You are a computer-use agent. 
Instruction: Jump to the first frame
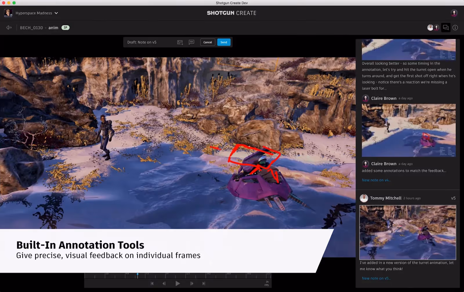point(152,284)
